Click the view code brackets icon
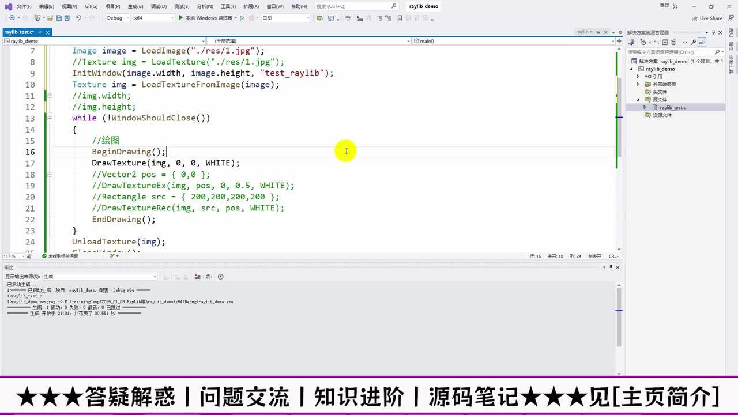The height and width of the screenshot is (415, 738). 685,42
